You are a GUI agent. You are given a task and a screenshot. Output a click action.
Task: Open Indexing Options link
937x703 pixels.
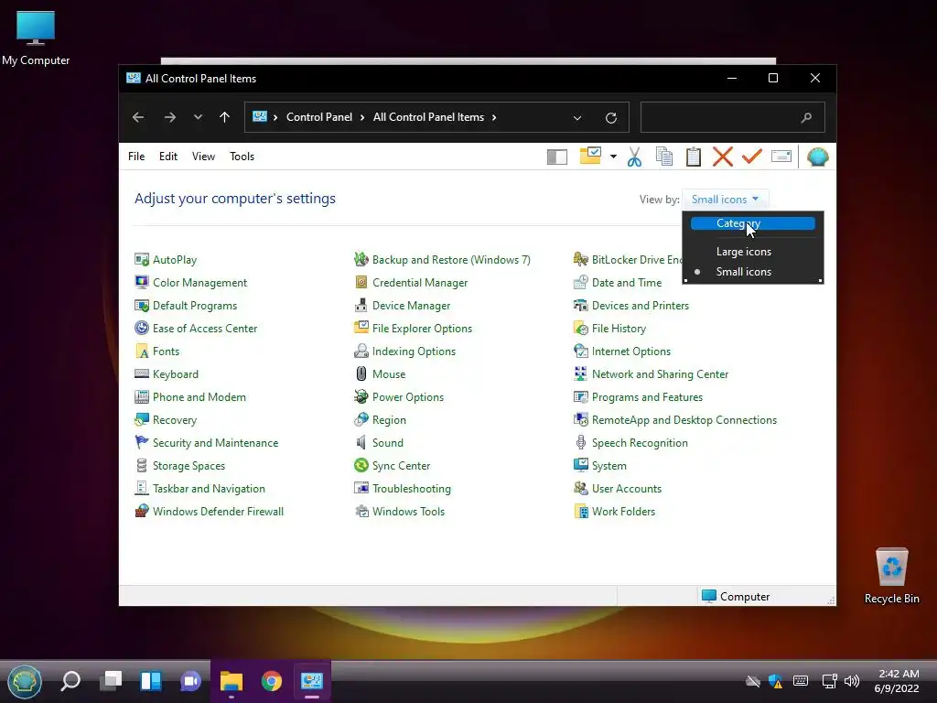(x=414, y=351)
